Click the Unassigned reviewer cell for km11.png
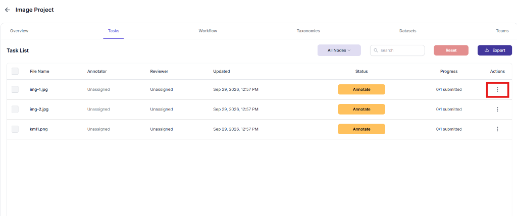The image size is (517, 216). pyautogui.click(x=161, y=129)
